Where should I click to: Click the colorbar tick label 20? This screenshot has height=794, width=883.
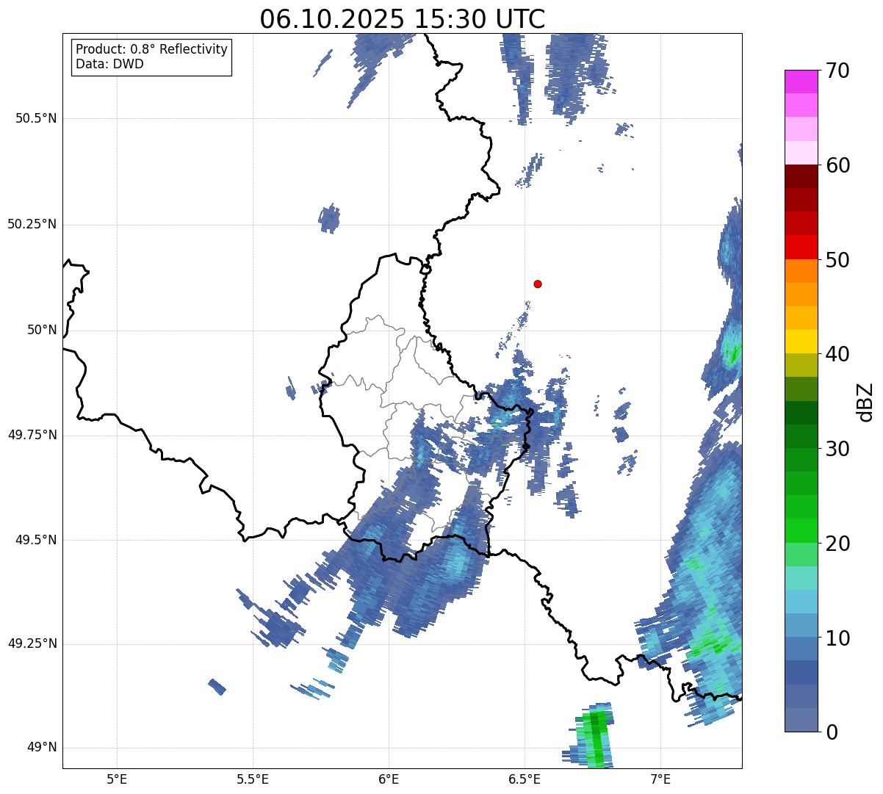(837, 544)
